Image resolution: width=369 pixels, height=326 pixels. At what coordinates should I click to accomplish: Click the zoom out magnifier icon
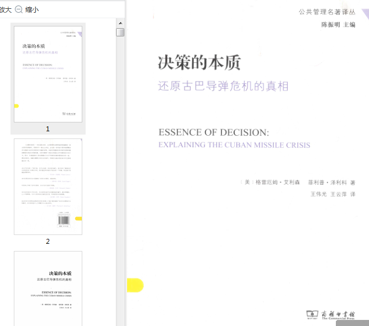tap(19, 9)
